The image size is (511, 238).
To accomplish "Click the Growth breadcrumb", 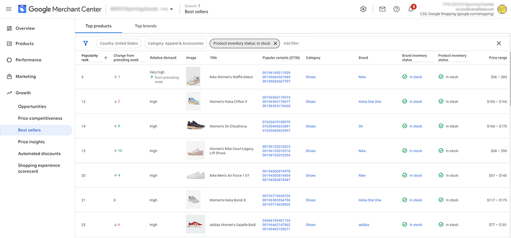I will 191,6.
